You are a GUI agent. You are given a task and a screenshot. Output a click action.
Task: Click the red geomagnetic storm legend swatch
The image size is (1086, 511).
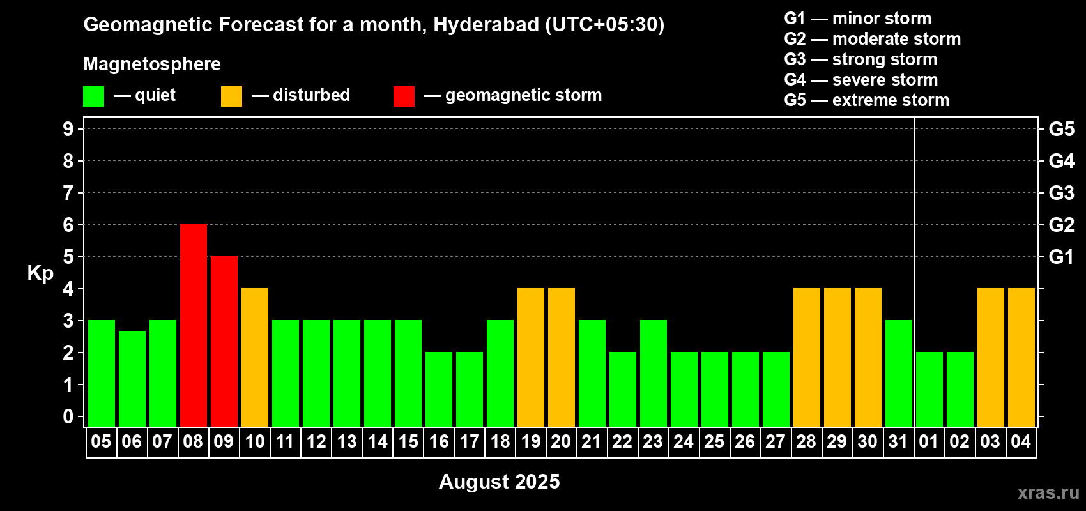click(404, 96)
